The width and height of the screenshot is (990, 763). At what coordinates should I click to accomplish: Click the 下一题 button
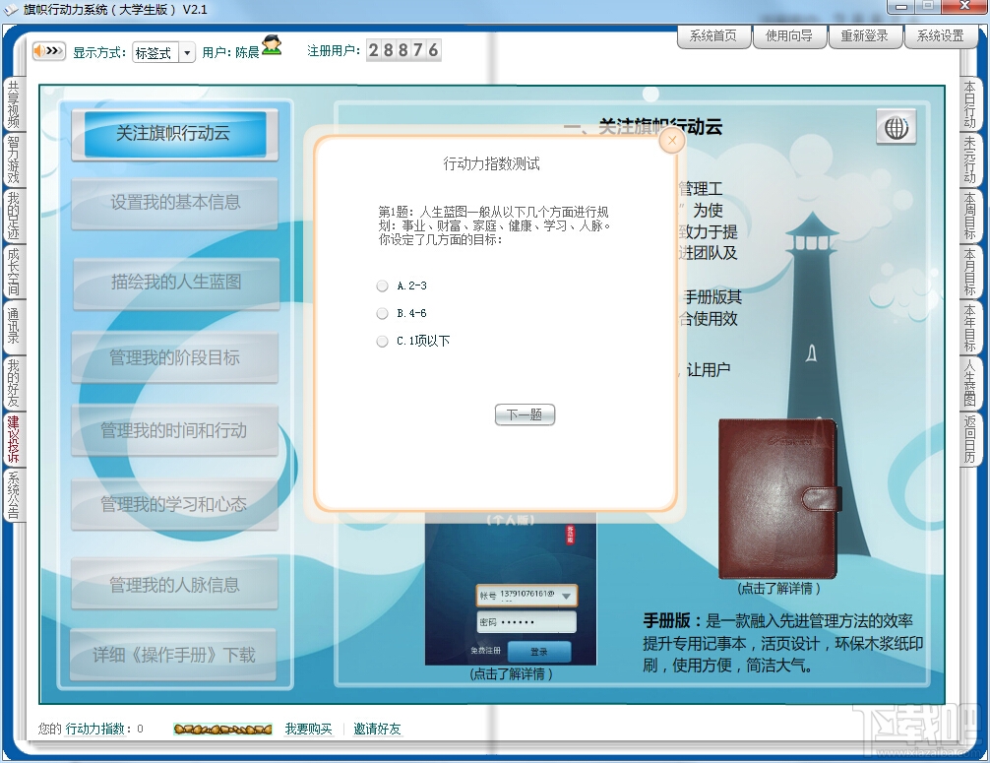(x=525, y=414)
